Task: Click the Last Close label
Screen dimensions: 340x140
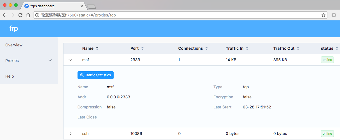Action: tap(87, 117)
